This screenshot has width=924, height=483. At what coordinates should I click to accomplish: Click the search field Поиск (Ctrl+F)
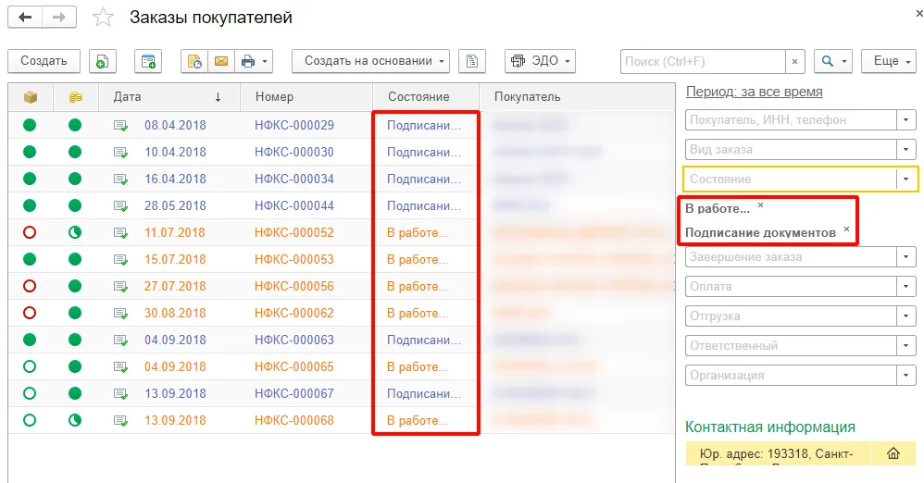point(703,61)
